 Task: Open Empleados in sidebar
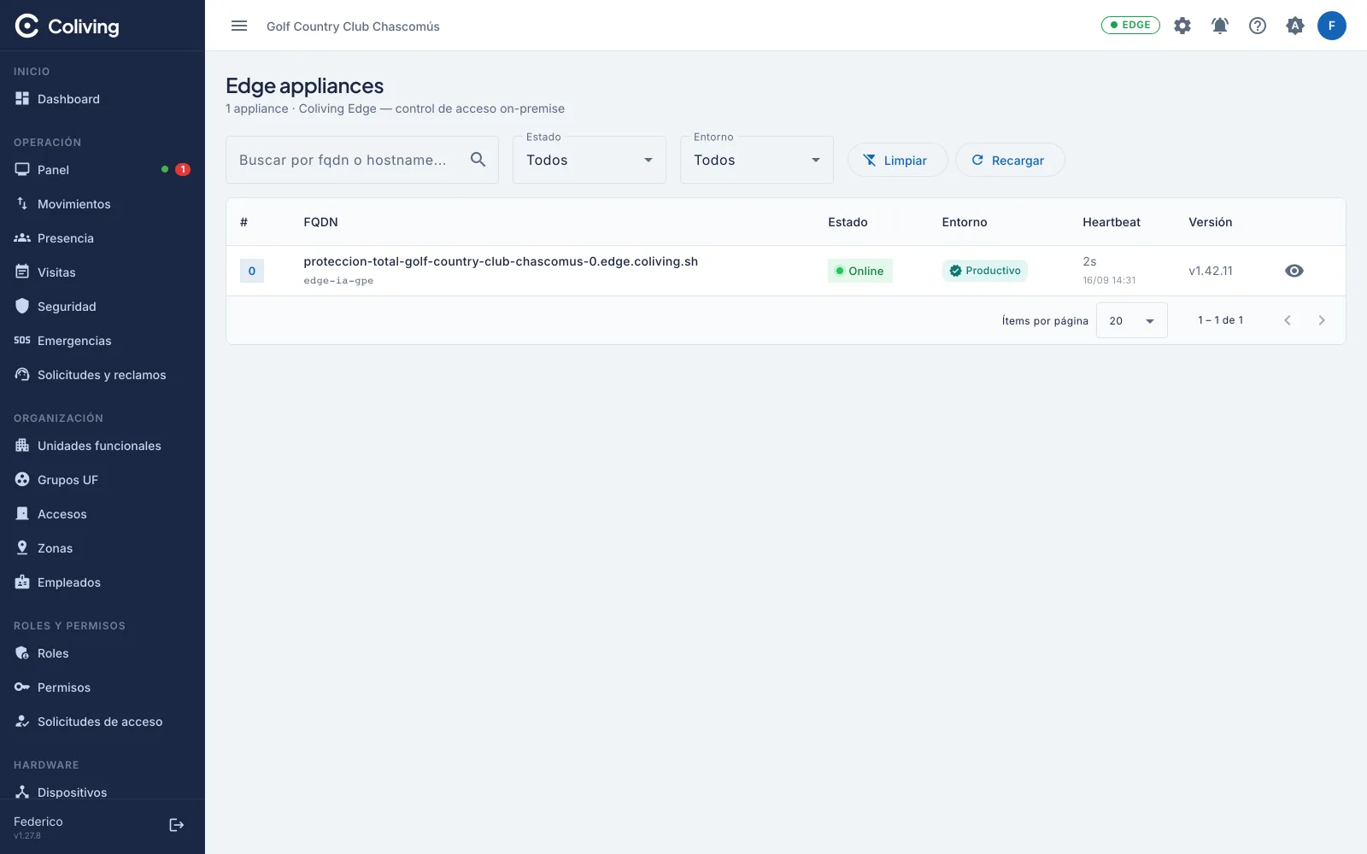point(103,582)
